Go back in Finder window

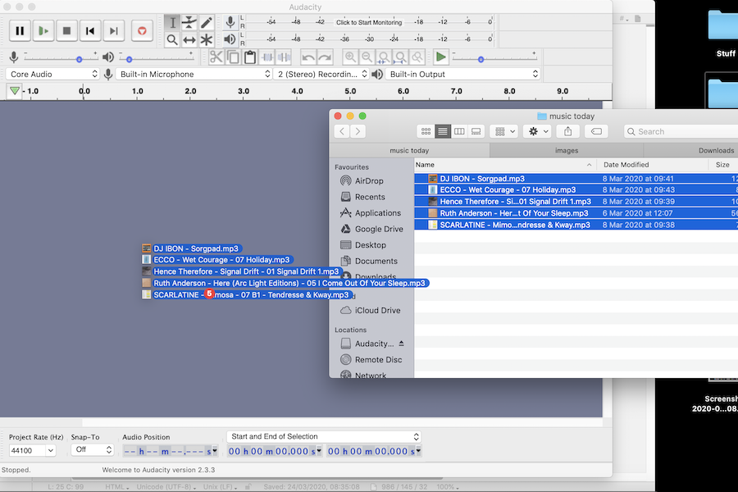(x=342, y=131)
